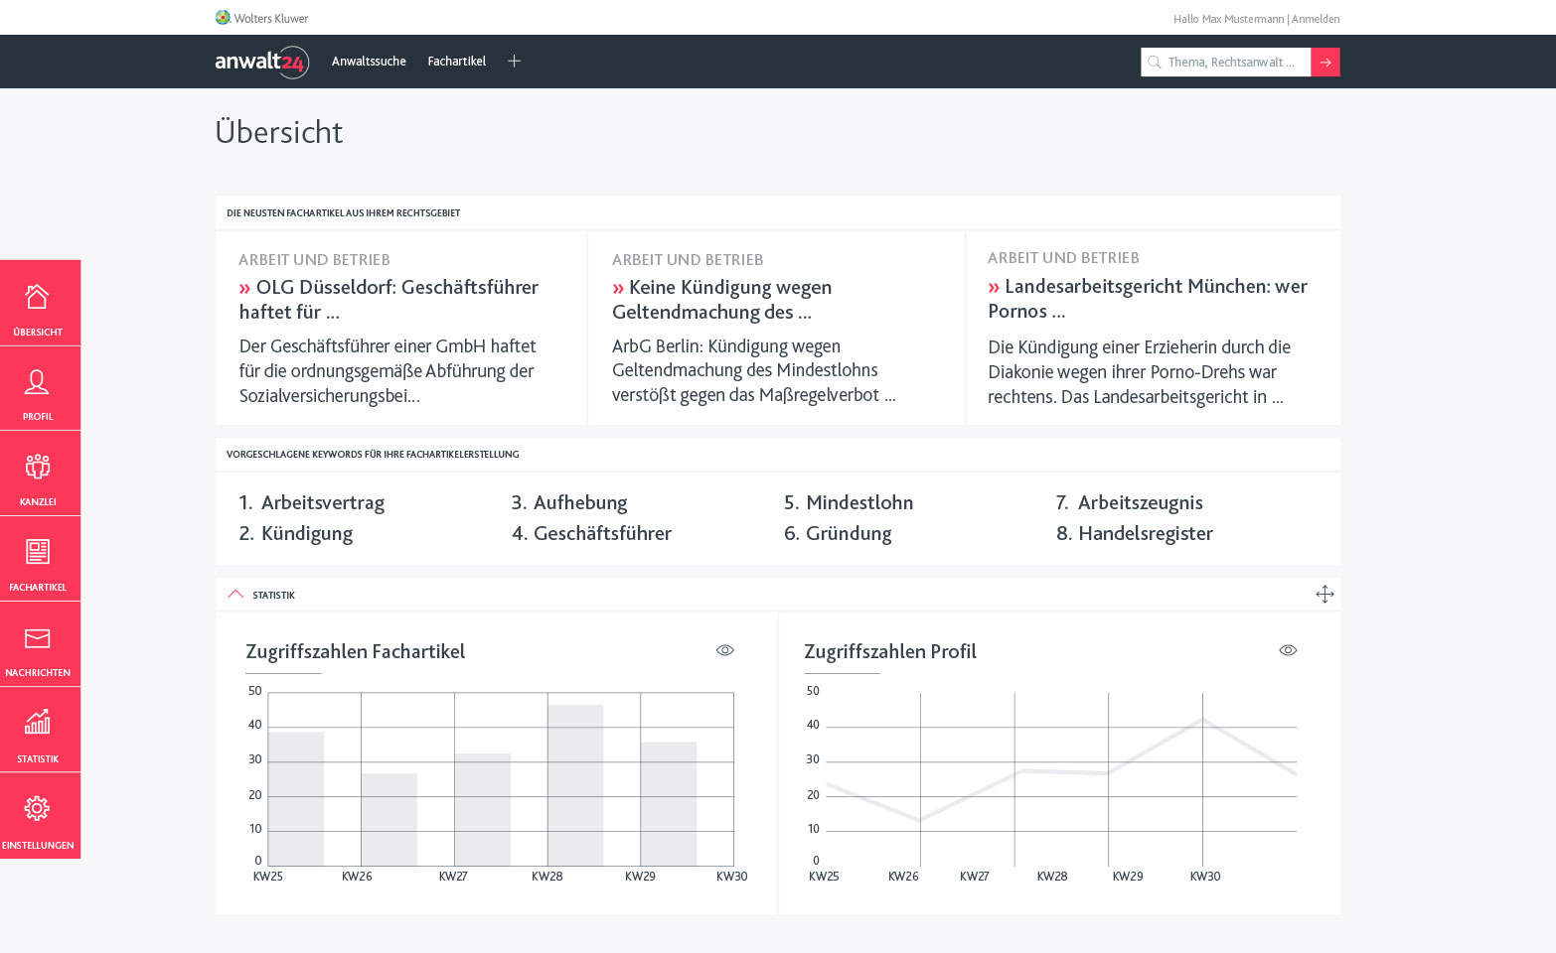Open the Nachrichten envelope icon
Viewport: 1556px width, 953px height.
38,638
